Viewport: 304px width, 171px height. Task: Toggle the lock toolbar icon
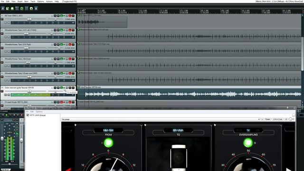(x=36, y=9)
